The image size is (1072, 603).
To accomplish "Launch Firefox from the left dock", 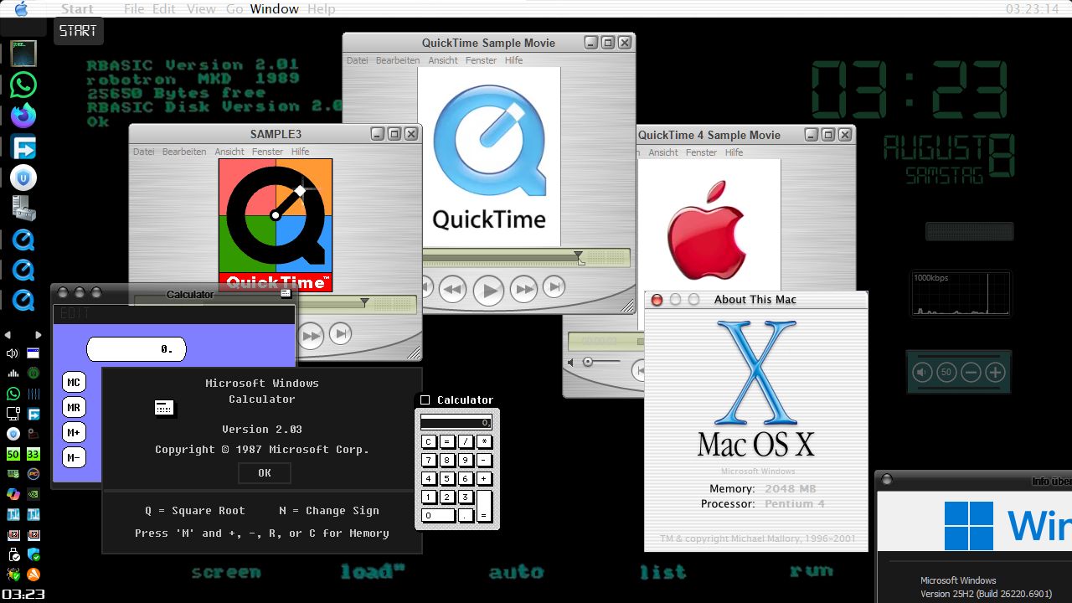I will point(23,116).
